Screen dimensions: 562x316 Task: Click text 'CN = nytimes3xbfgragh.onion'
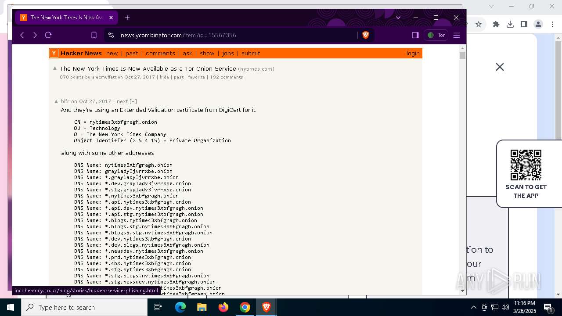tap(115, 122)
